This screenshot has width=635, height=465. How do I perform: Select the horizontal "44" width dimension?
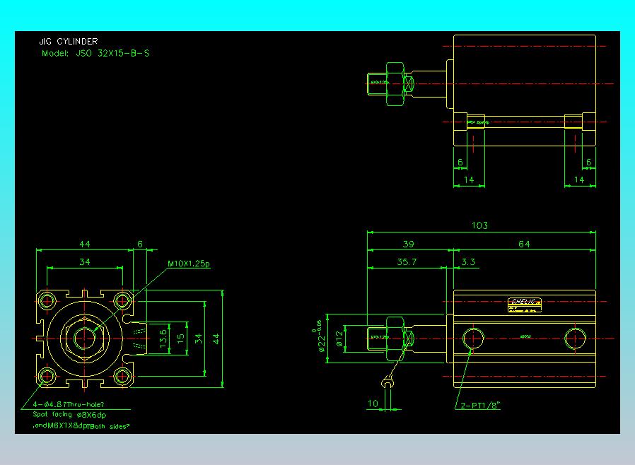click(85, 244)
